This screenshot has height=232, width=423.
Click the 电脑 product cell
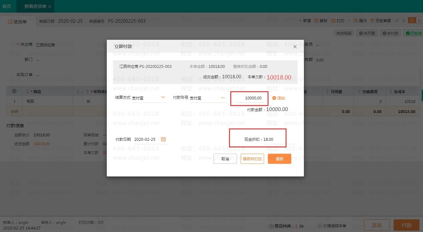click(47, 101)
